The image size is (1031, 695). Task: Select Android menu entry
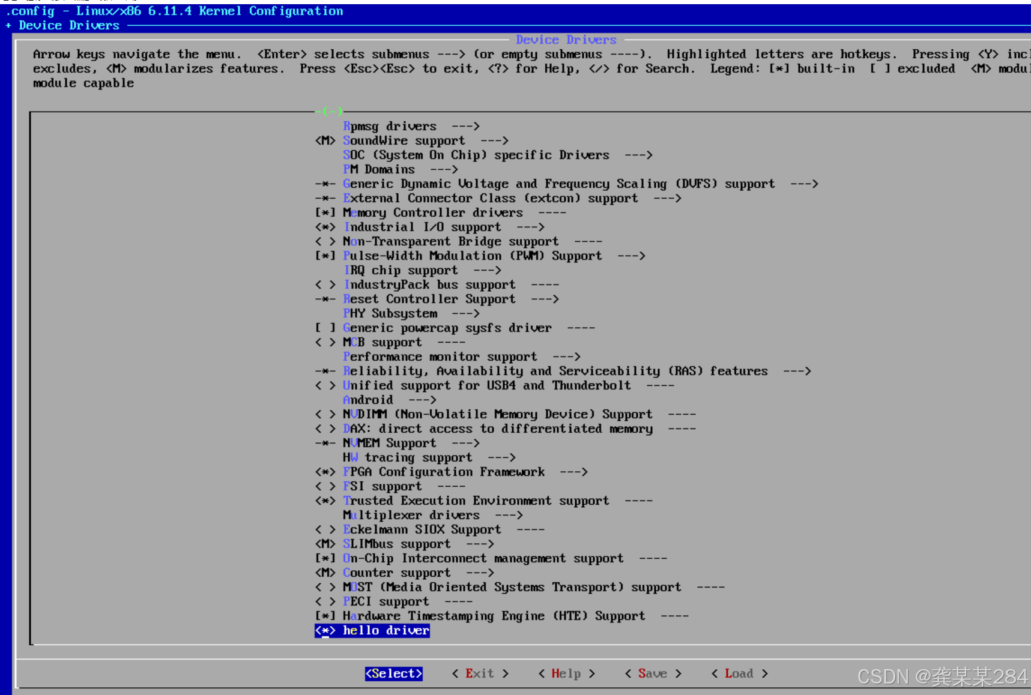coord(368,400)
